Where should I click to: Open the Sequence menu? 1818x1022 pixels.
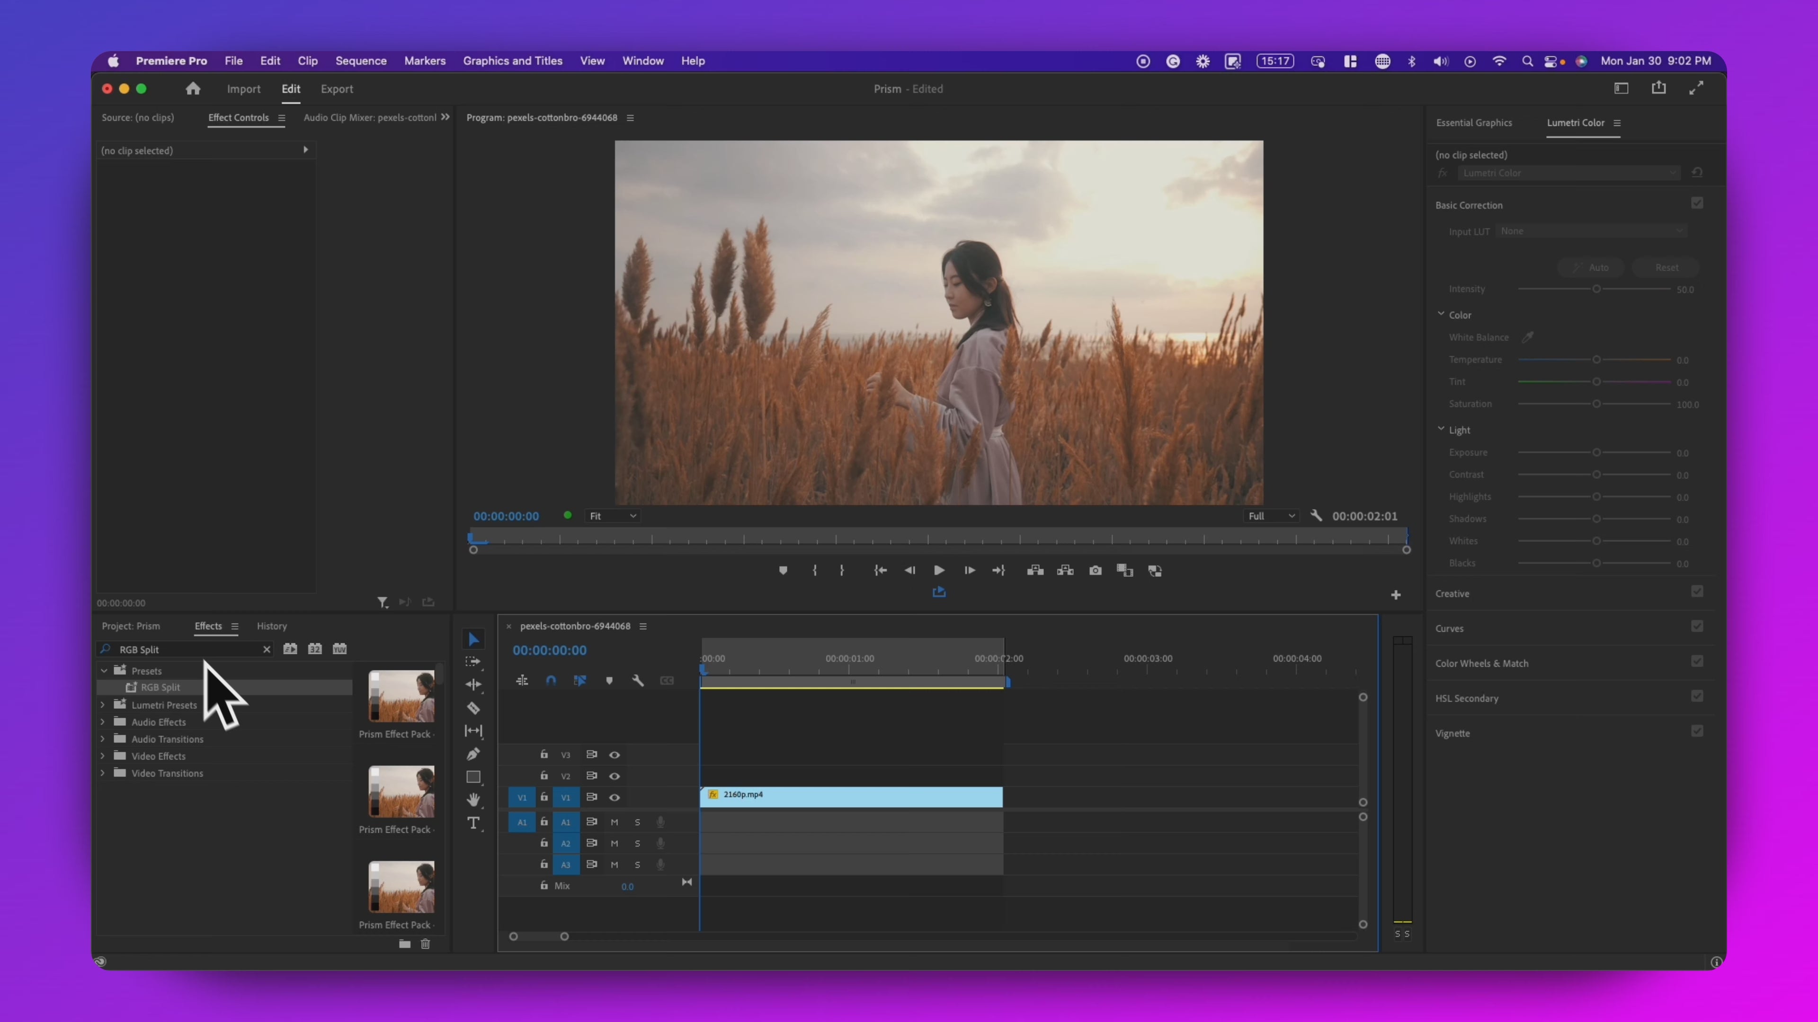coord(361,62)
